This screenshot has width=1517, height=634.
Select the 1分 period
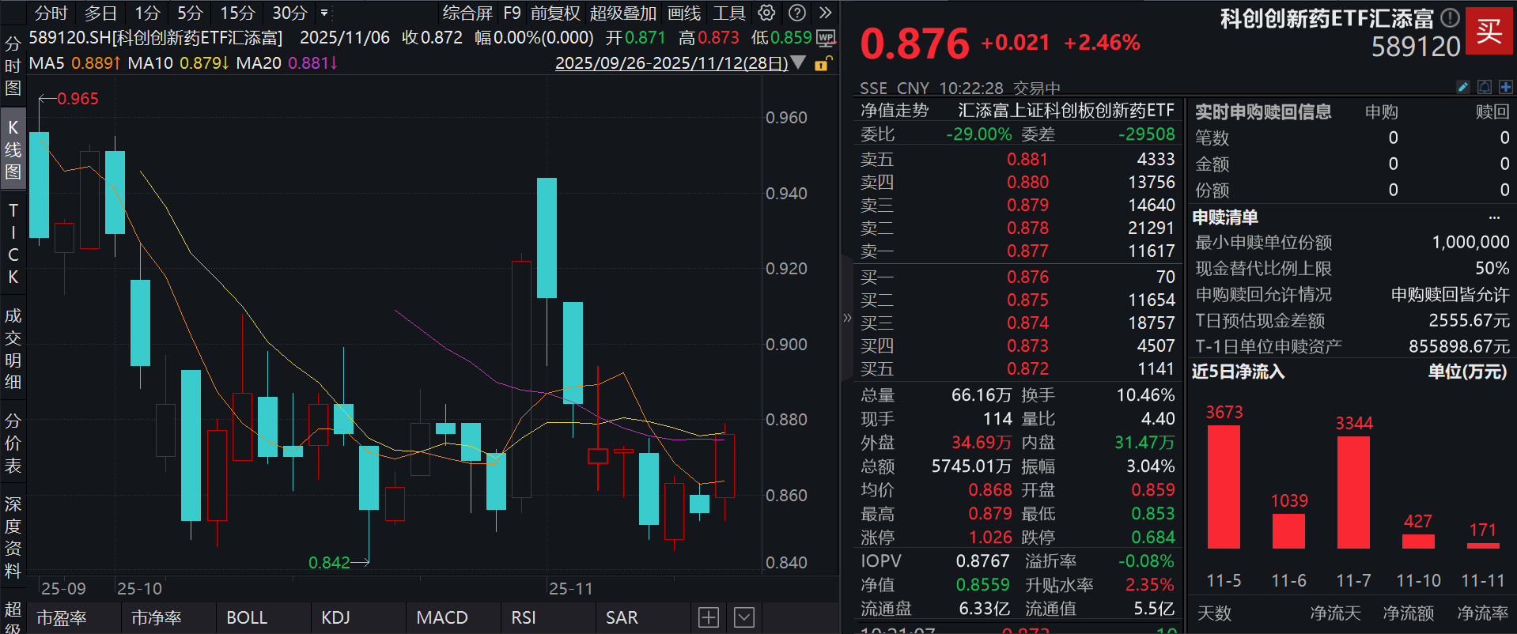147,13
